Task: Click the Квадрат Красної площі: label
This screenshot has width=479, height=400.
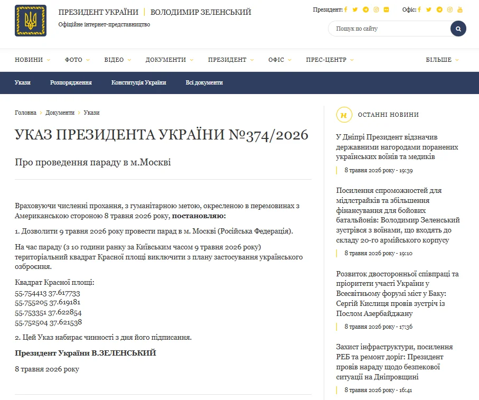Action: 55,283
